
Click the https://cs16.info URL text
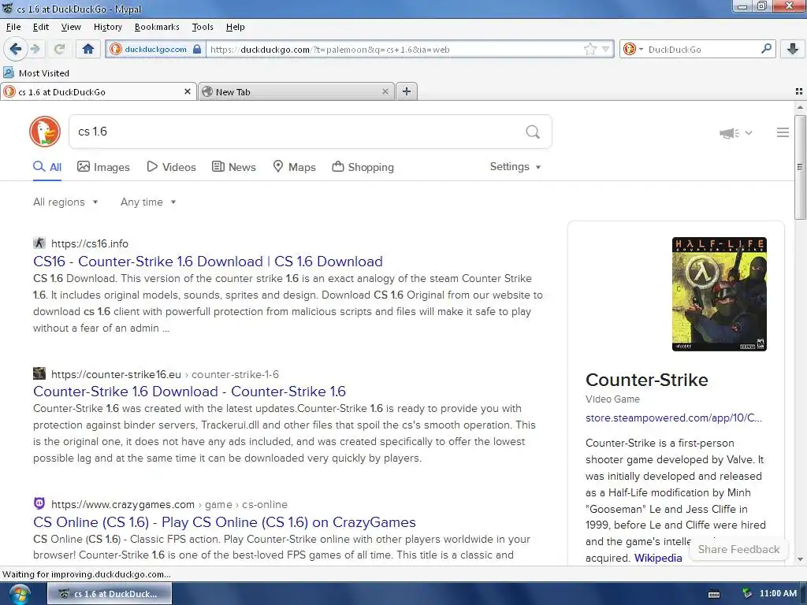90,244
